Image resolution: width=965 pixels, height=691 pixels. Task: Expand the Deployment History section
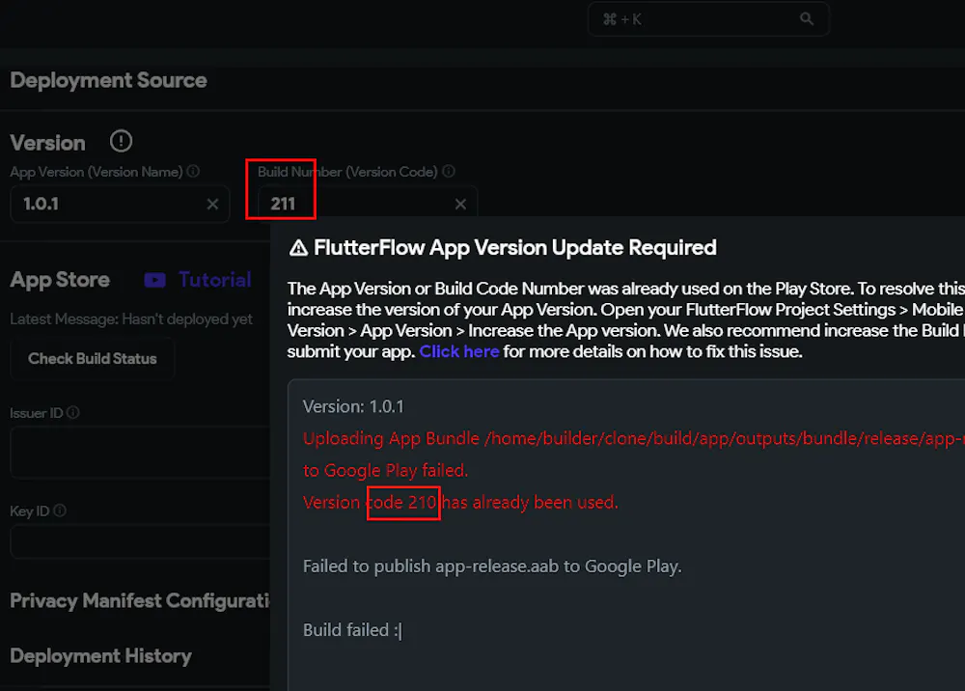tap(100, 655)
